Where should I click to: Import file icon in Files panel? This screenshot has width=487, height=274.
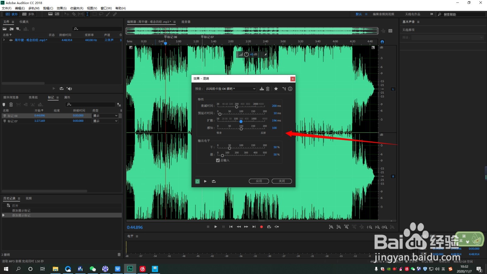11,29
